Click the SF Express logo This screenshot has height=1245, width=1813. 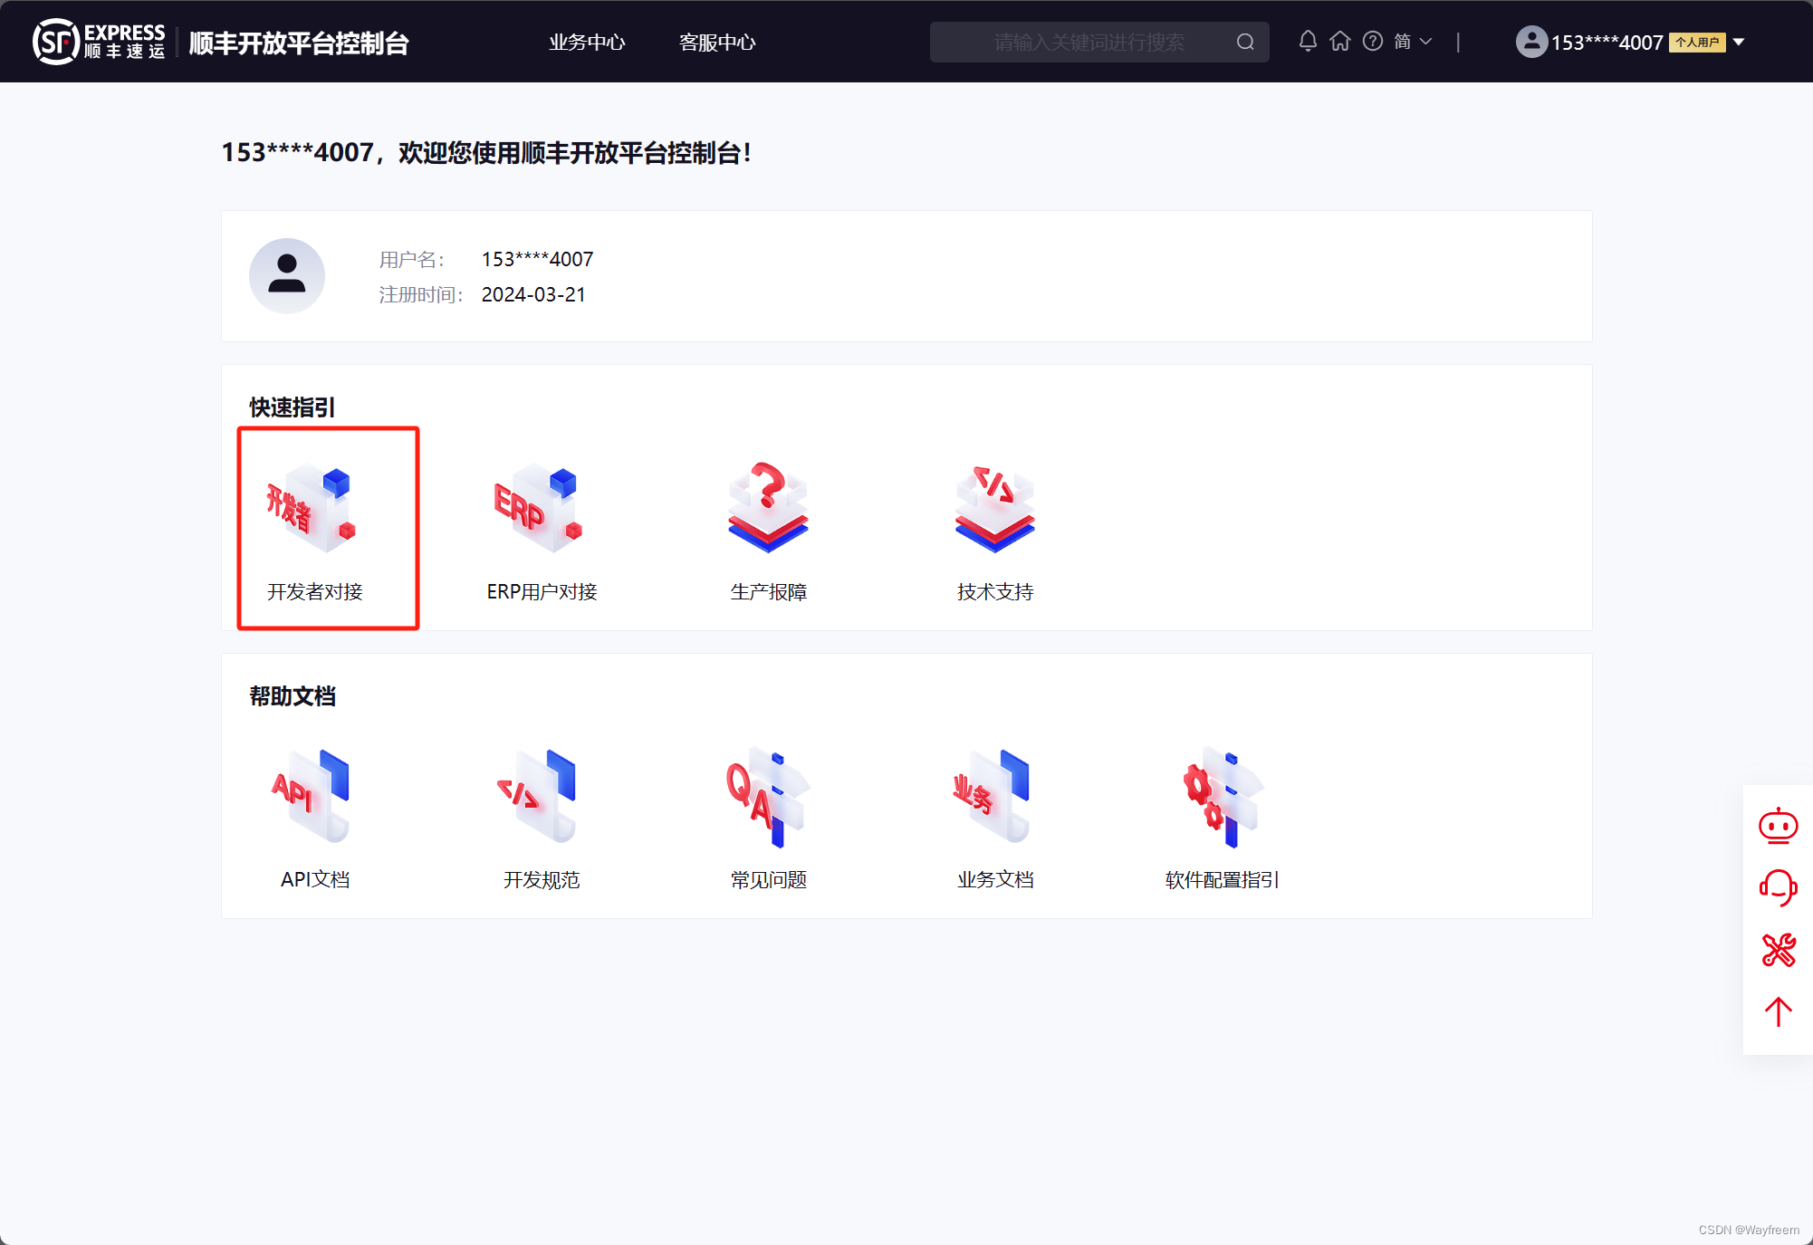pyautogui.click(x=100, y=42)
